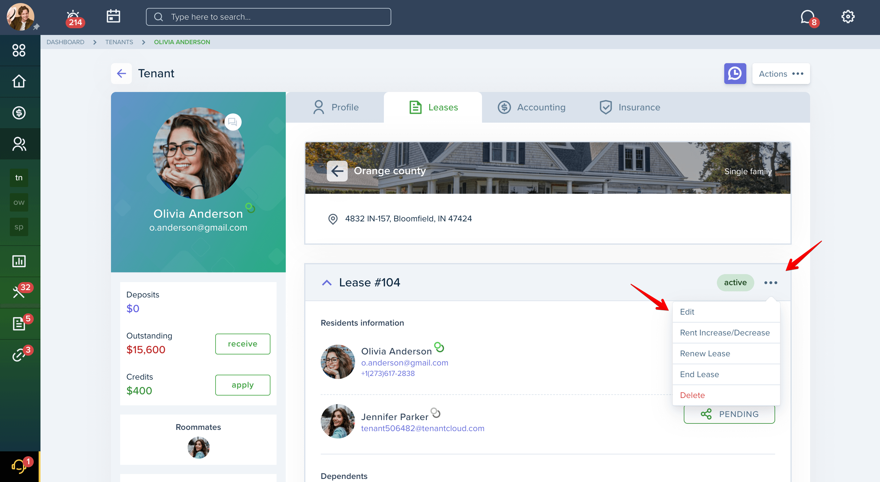Click Olivia Anderson's avatar in Residents information

[338, 361]
